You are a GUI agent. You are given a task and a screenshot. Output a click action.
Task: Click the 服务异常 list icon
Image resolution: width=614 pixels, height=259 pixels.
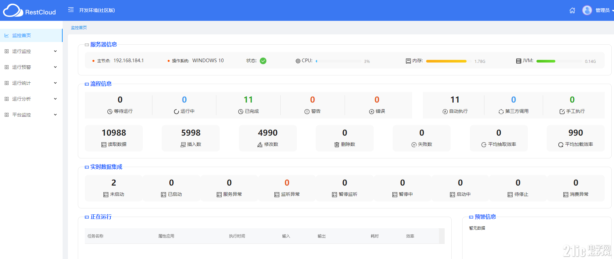pos(219,194)
